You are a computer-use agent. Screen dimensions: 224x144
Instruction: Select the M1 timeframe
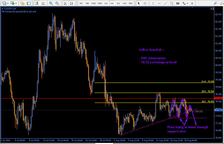click(81, 3)
